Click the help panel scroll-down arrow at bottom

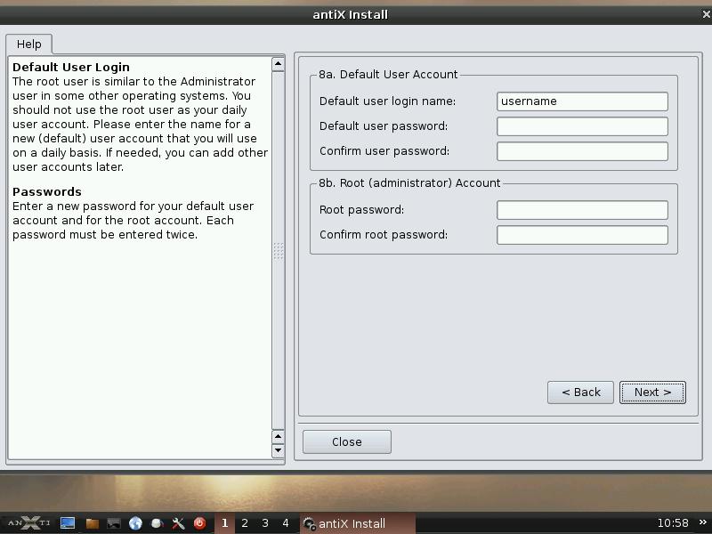click(278, 451)
